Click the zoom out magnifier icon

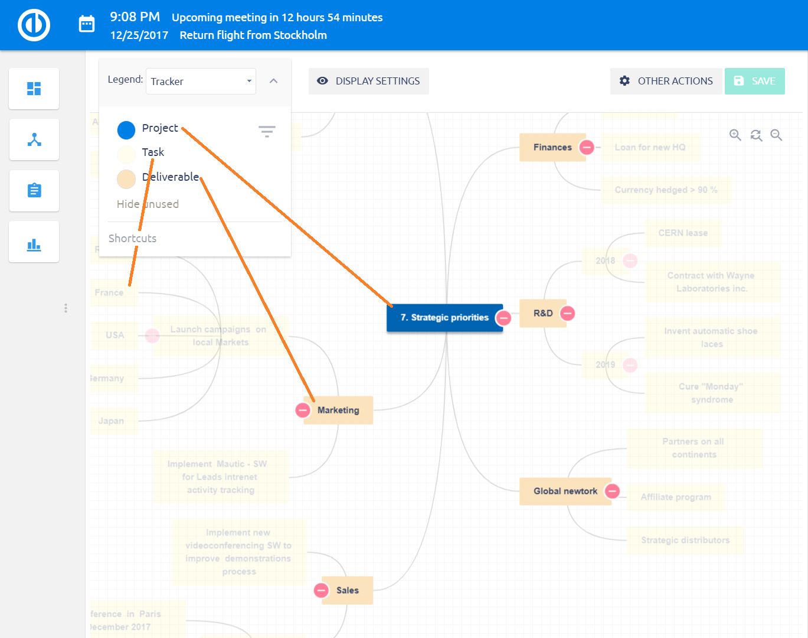tap(777, 135)
